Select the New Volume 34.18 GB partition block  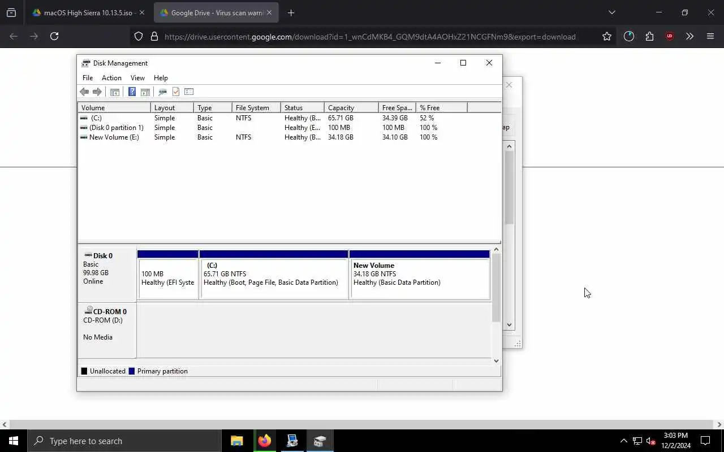(x=420, y=275)
